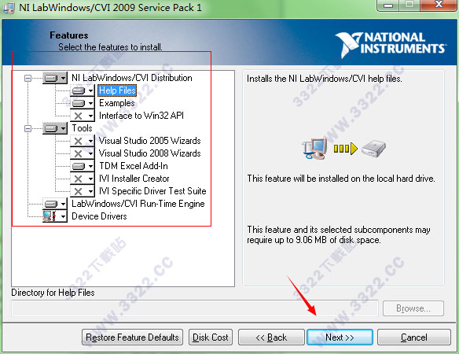Open NI LabWindows/CVI Distribution state dropdown

pos(55,78)
